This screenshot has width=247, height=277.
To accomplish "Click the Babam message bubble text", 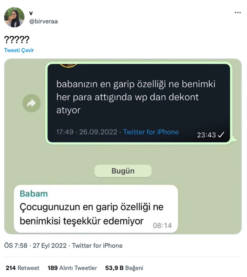I will [x=91, y=214].
